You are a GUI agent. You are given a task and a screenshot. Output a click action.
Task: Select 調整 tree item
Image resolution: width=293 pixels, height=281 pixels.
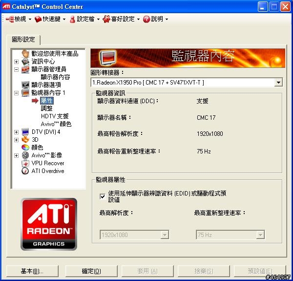click(47, 108)
